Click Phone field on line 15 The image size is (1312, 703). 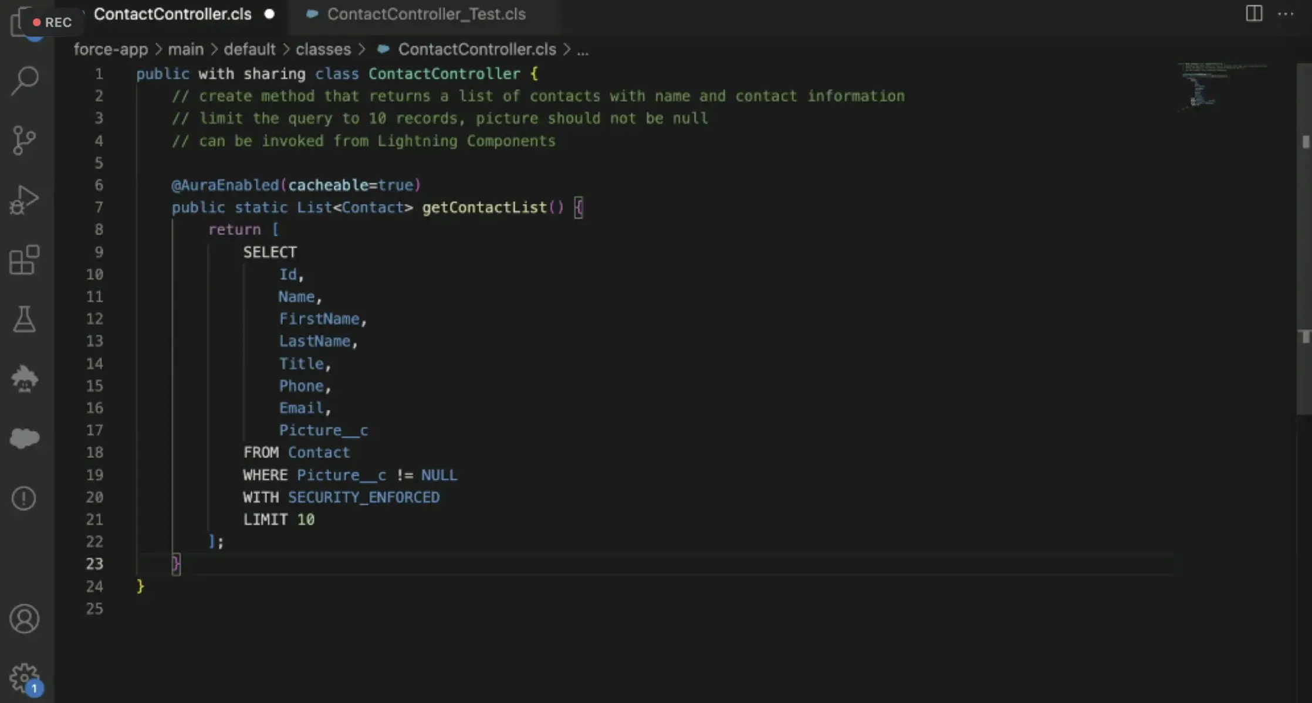(x=301, y=386)
